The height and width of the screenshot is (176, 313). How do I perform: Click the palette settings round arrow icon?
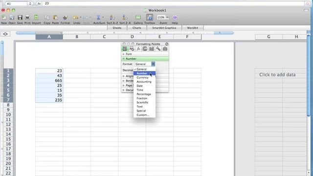pyautogui.click(x=167, y=44)
